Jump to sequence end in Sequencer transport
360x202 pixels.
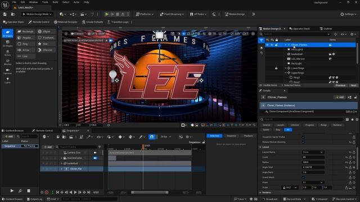(89, 192)
